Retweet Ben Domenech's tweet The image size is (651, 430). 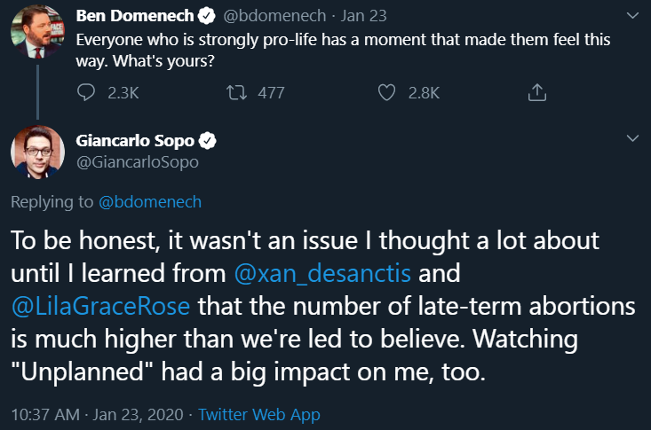point(237,91)
